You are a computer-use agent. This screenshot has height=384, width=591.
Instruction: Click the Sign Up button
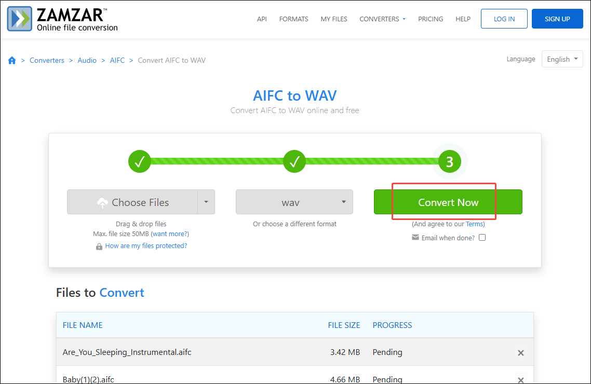pos(557,19)
